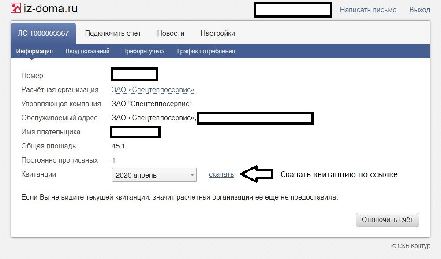The height and width of the screenshot is (259, 441).
Task: Log out via the Выход link
Action: [419, 10]
